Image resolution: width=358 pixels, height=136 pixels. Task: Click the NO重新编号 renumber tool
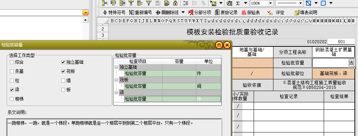click(140, 12)
